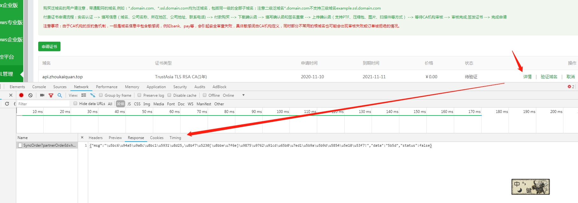Open the Performance tab
This screenshot has height=203, width=578.
click(107, 87)
